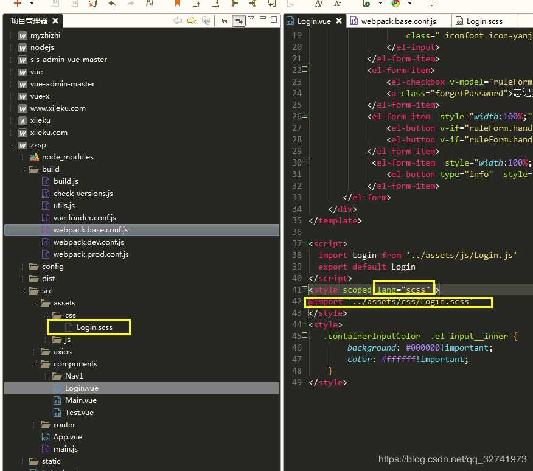Image resolution: width=533 pixels, height=471 pixels.
Task: Open Test.vue in the tree
Action: 79,413
